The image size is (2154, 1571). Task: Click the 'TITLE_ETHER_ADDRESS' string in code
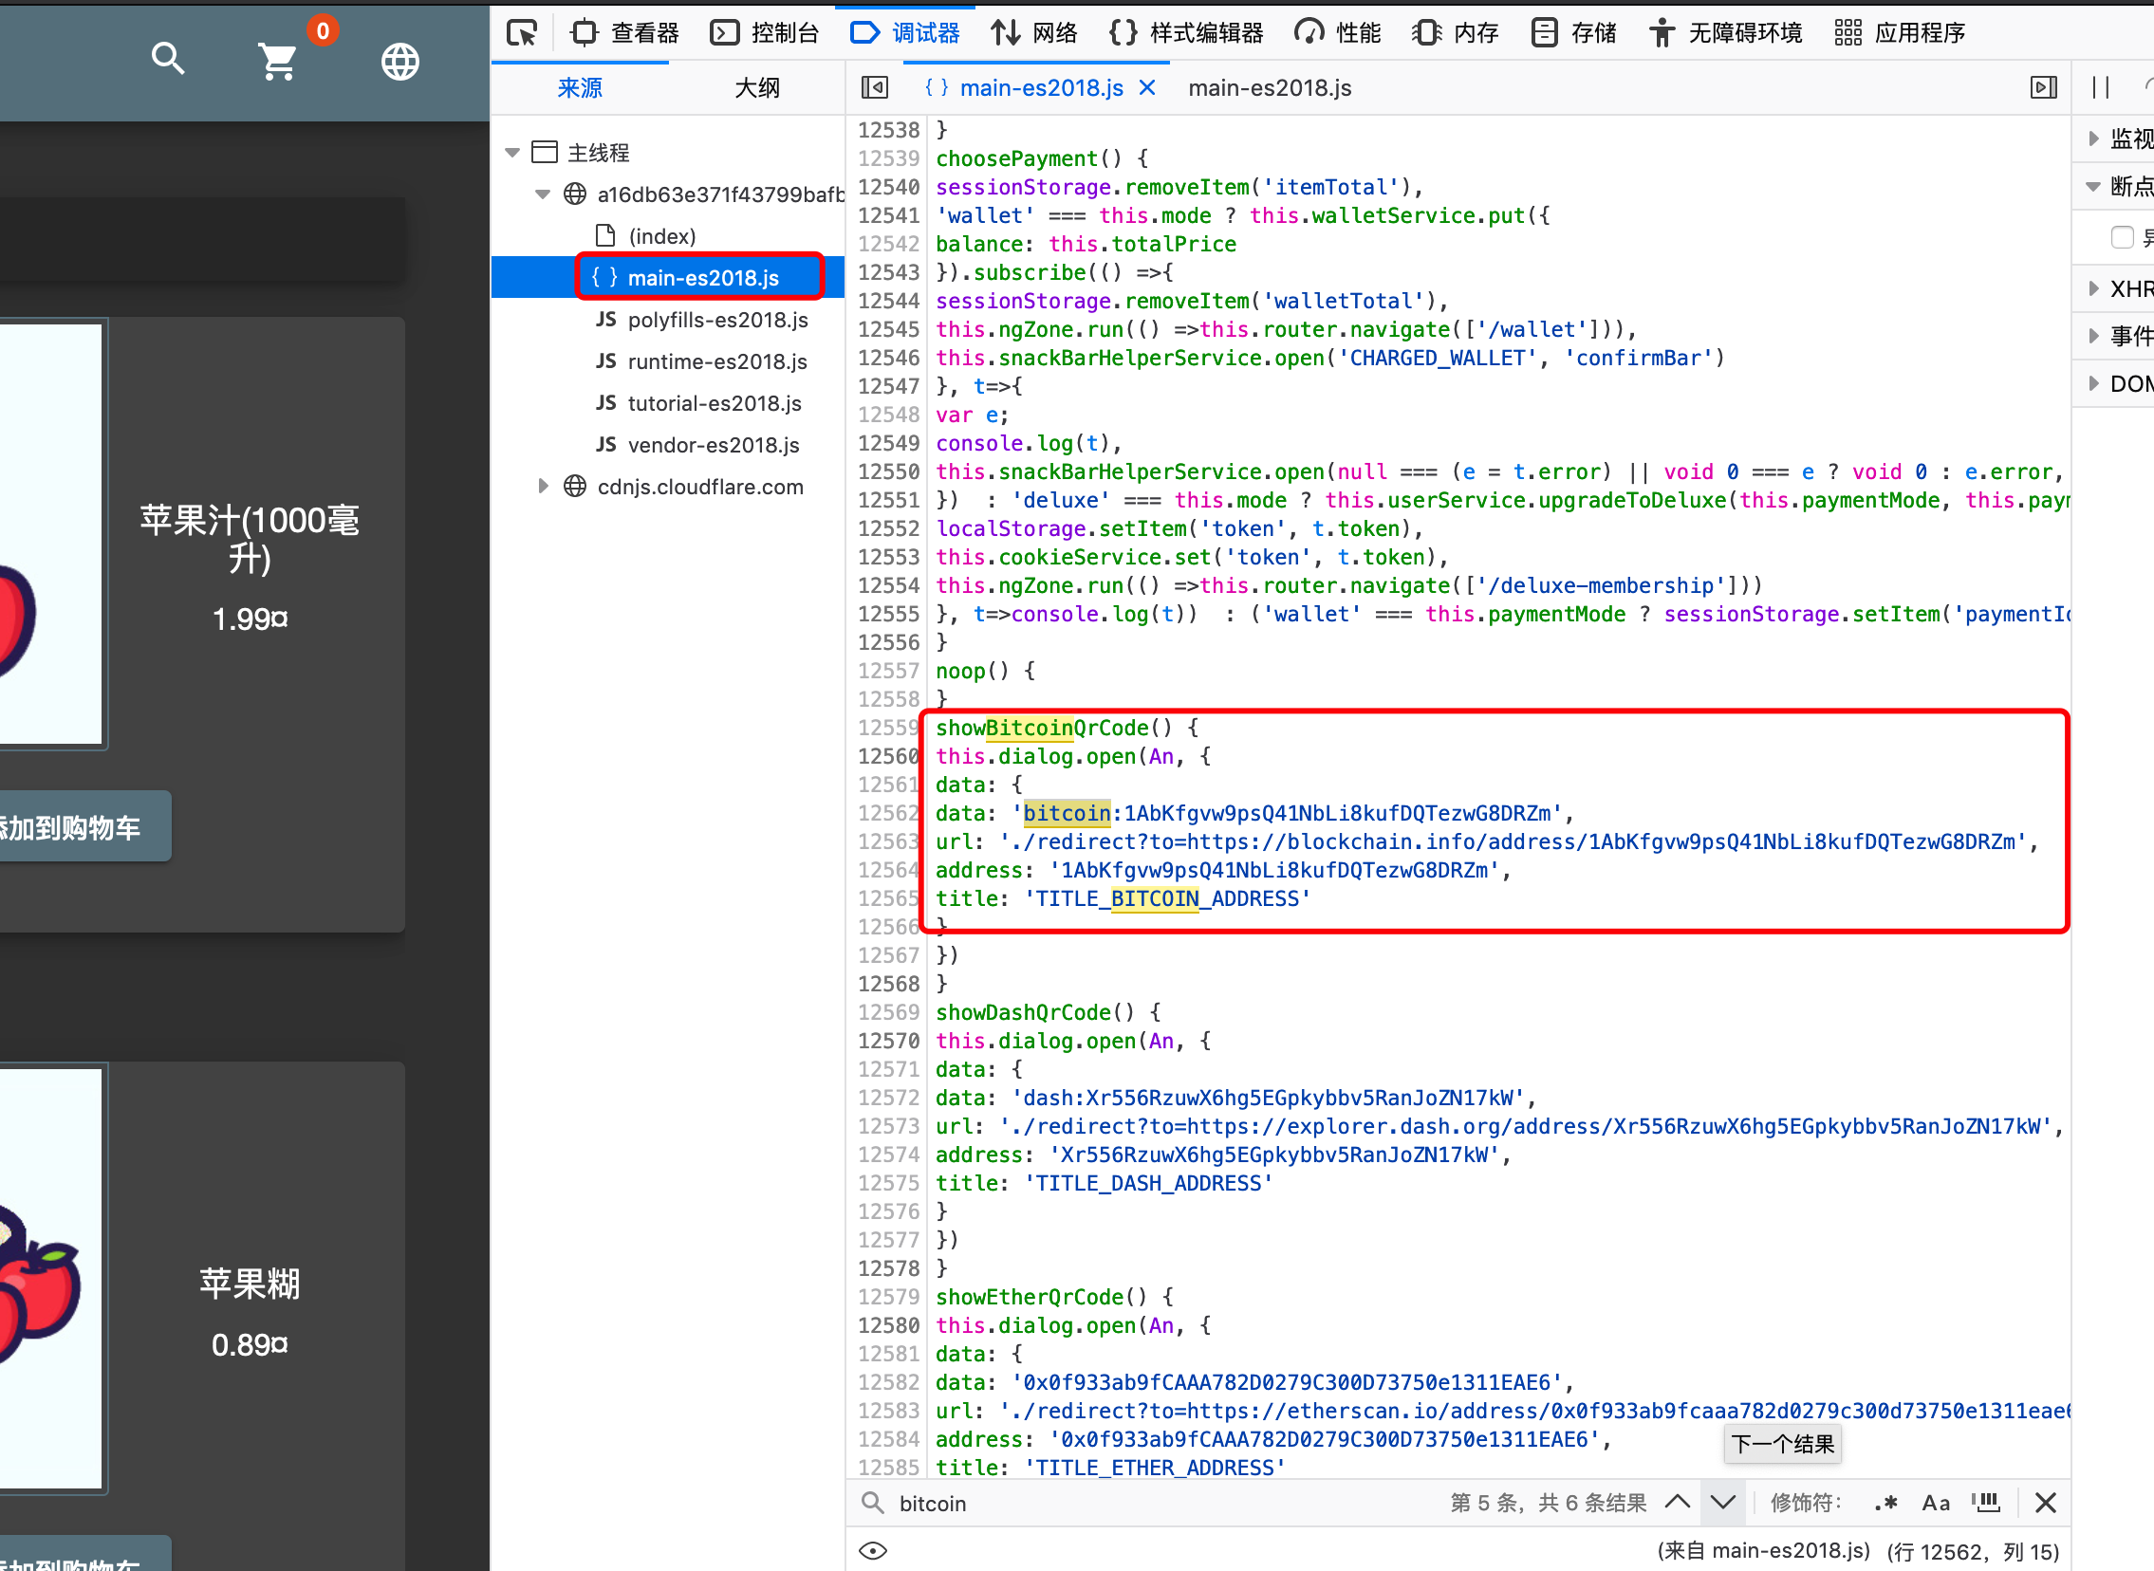[1156, 1468]
